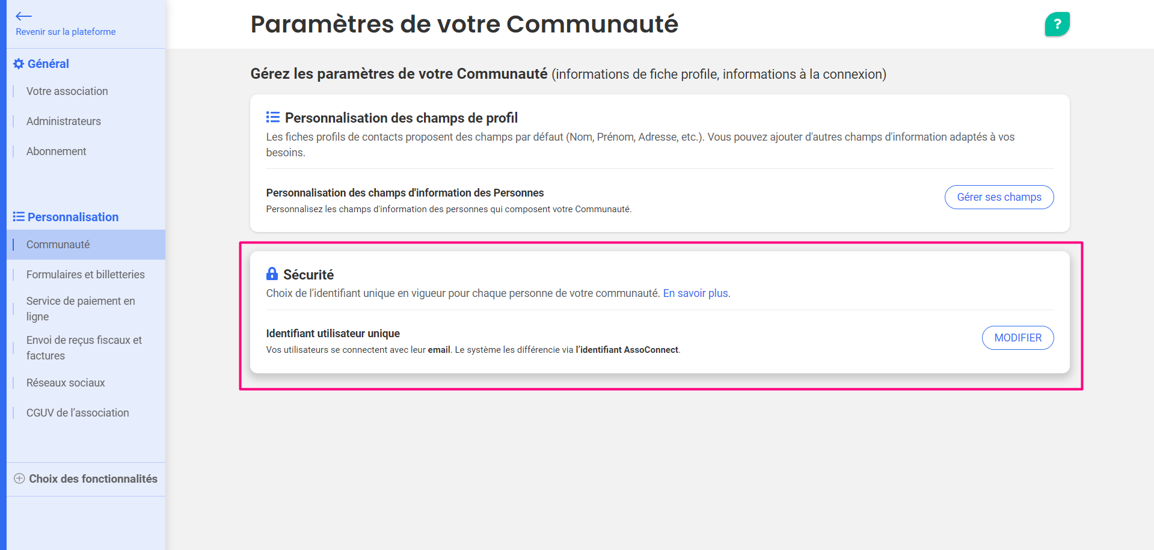Follow the En savoir plus link
This screenshot has height=550, width=1154.
coord(695,293)
